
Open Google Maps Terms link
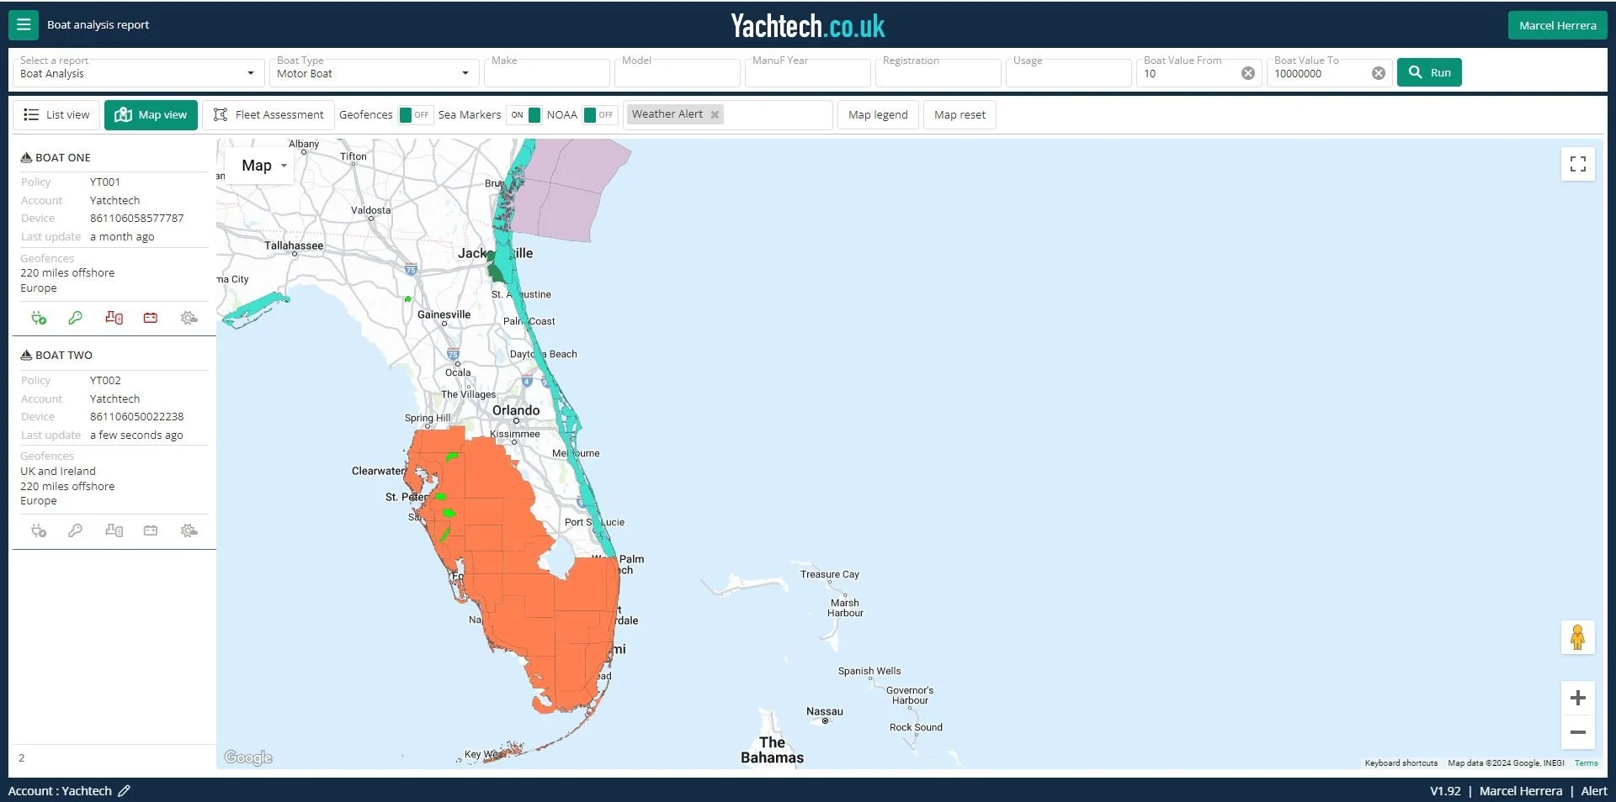1586,763
